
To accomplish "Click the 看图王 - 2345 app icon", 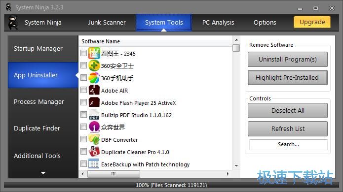I will coord(94,53).
